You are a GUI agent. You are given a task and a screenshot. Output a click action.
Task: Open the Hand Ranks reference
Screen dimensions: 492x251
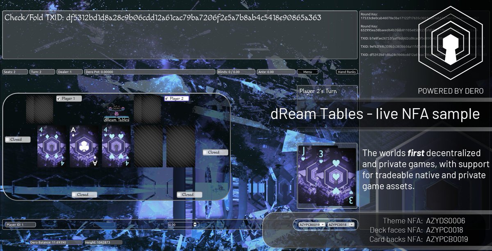coord(347,72)
